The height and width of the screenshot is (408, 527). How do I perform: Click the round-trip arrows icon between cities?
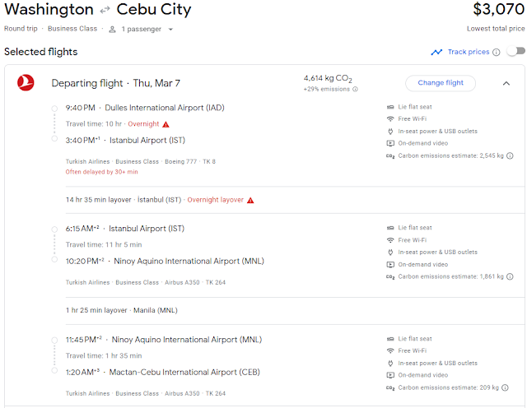(105, 11)
